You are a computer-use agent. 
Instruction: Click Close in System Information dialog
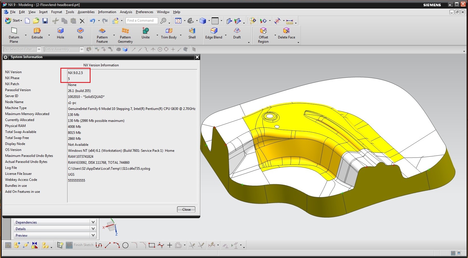(186, 210)
